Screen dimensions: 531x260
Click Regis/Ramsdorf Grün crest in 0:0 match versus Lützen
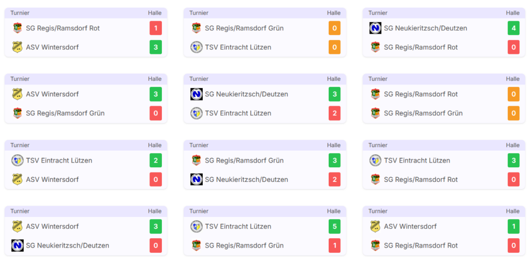coord(197,28)
